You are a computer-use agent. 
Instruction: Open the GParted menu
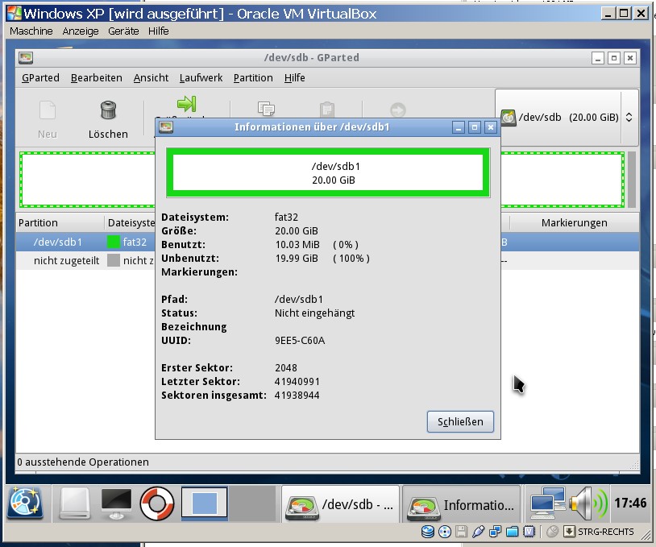pyautogui.click(x=40, y=78)
